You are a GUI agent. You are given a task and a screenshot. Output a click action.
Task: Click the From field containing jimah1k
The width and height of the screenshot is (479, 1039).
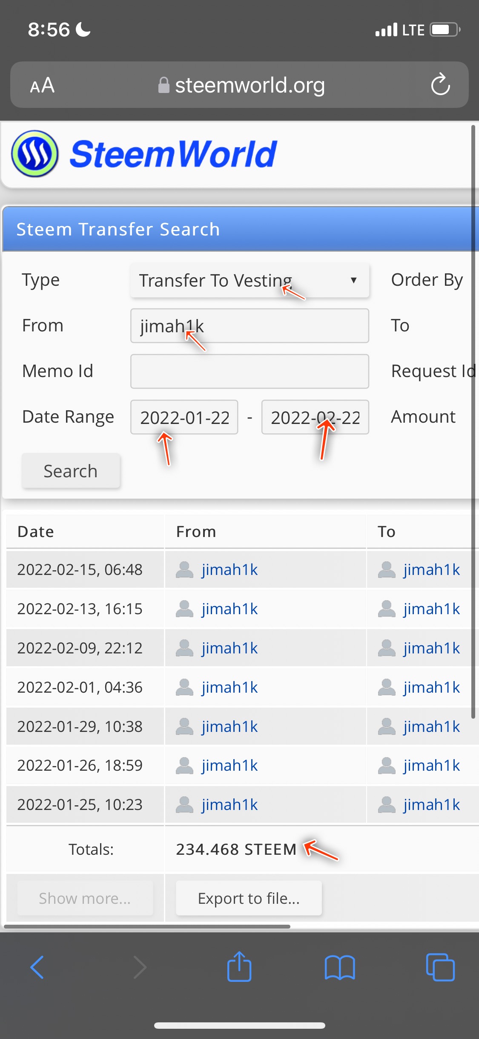(250, 326)
